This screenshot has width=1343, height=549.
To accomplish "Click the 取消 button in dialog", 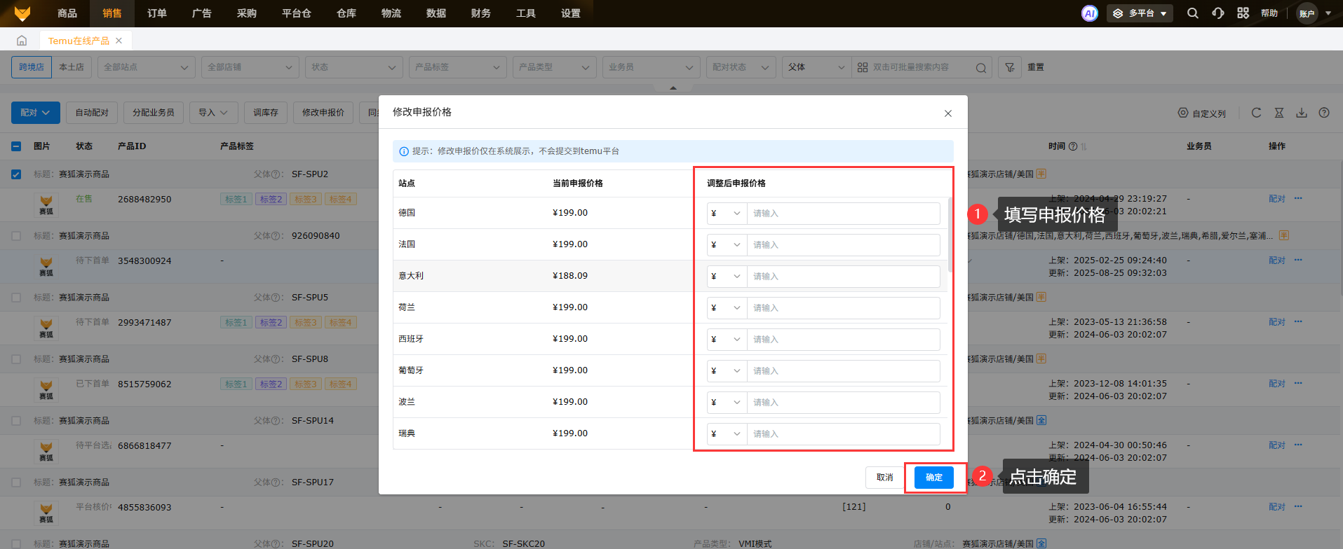I will click(884, 478).
